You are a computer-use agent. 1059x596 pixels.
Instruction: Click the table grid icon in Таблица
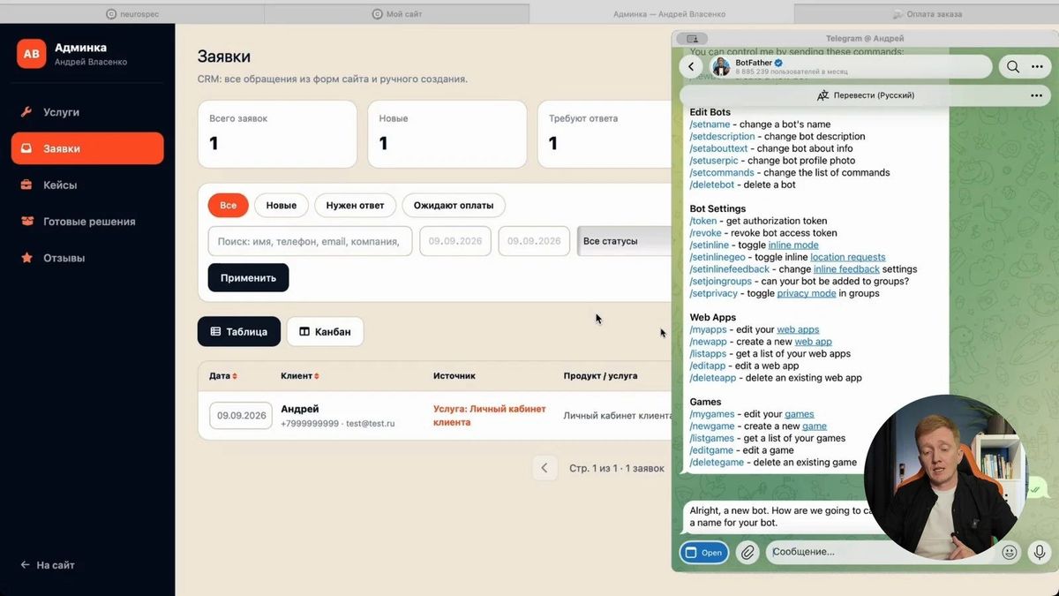tap(215, 332)
